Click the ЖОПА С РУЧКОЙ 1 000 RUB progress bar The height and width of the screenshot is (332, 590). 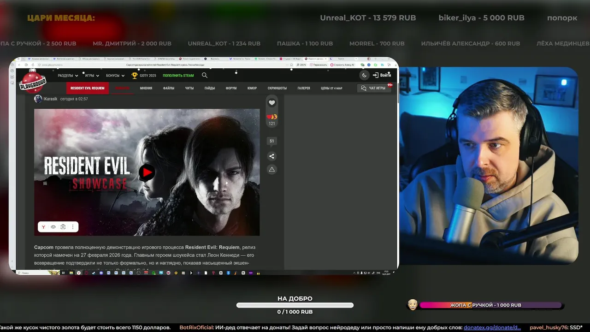coord(490,305)
